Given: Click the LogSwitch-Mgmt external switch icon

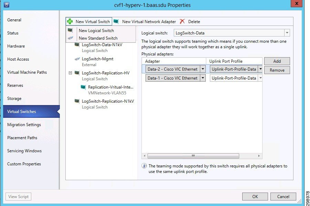Looking at the screenshot, I should coord(77,59).
